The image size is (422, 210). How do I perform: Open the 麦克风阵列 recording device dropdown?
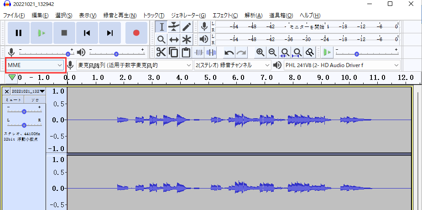coord(134,65)
